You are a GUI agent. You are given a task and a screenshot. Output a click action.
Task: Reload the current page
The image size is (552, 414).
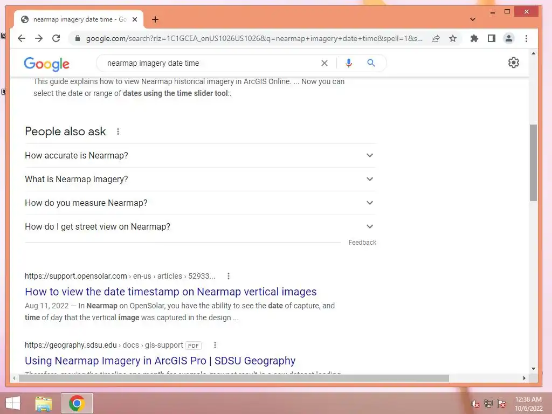click(x=56, y=38)
